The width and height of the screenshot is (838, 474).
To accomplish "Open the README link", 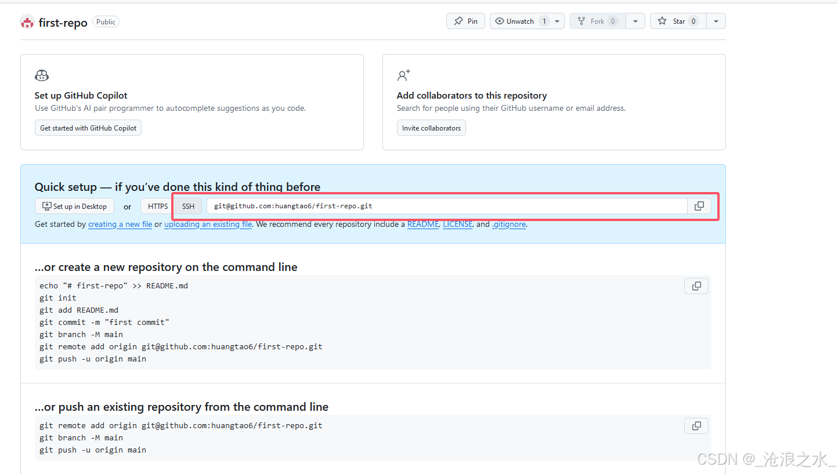I will (x=423, y=225).
